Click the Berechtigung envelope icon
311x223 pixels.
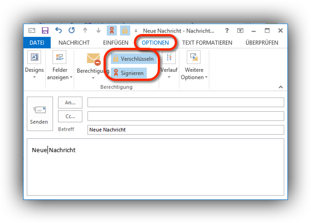(x=93, y=59)
